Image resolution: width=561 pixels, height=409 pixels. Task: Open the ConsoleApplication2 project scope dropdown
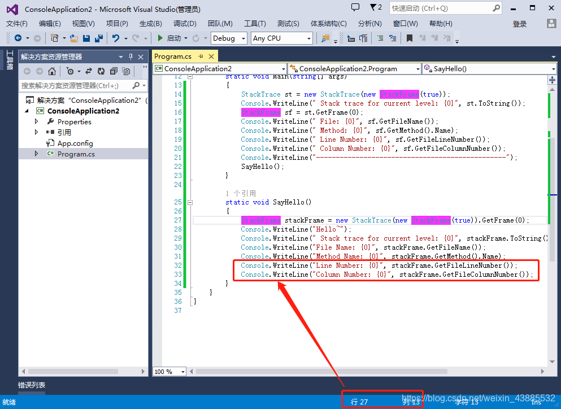(x=284, y=69)
